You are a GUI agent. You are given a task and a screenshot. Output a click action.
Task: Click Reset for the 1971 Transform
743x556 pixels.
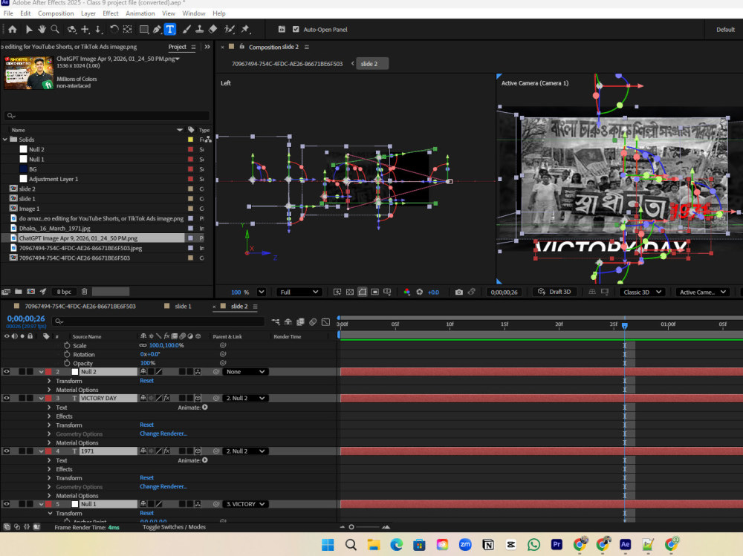[146, 478]
